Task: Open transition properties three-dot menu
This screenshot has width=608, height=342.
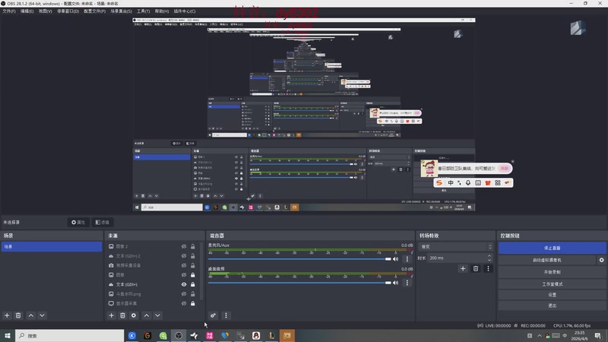Action: (x=488, y=268)
